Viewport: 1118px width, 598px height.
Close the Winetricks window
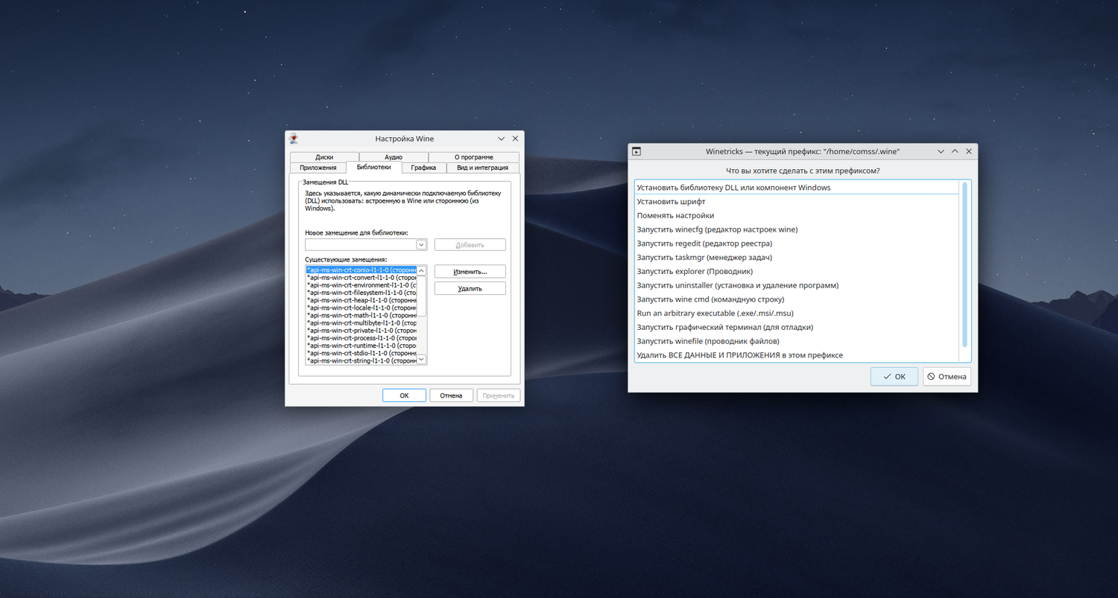pyautogui.click(x=969, y=151)
